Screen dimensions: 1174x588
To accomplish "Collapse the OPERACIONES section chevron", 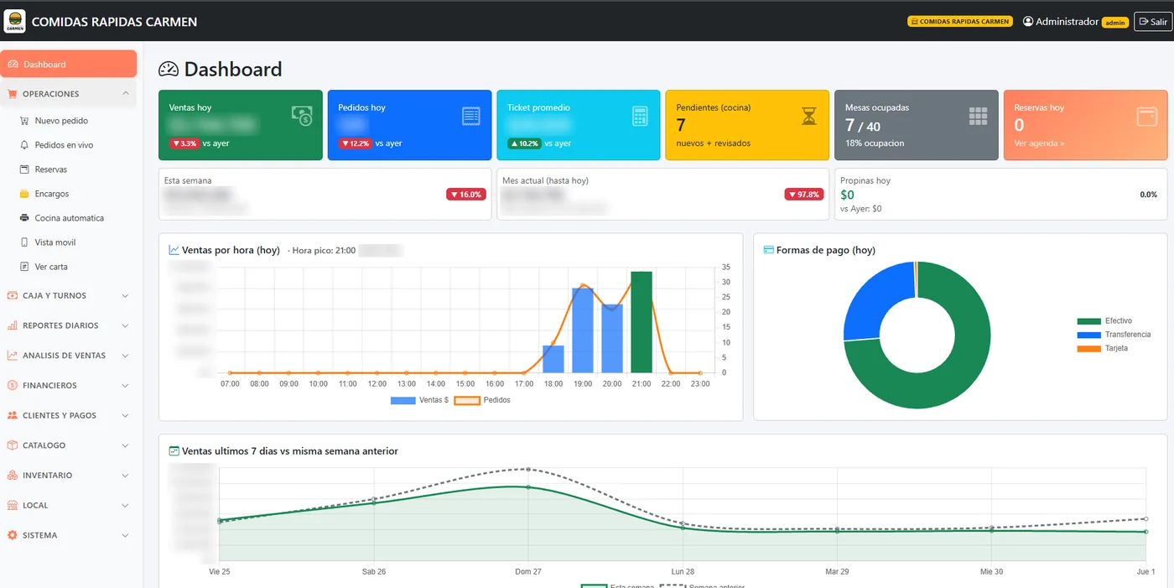I will click(125, 94).
